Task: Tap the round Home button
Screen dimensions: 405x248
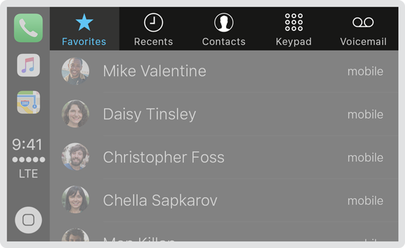Action: click(28, 220)
